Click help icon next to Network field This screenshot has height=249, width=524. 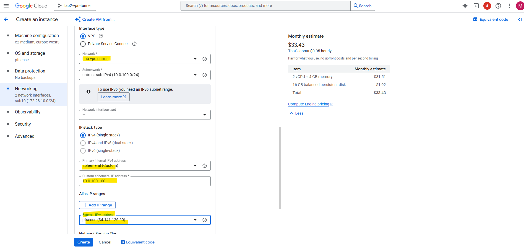coord(205,59)
